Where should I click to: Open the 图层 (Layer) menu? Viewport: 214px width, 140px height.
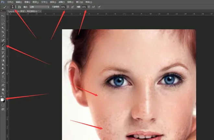[x=35, y=2]
